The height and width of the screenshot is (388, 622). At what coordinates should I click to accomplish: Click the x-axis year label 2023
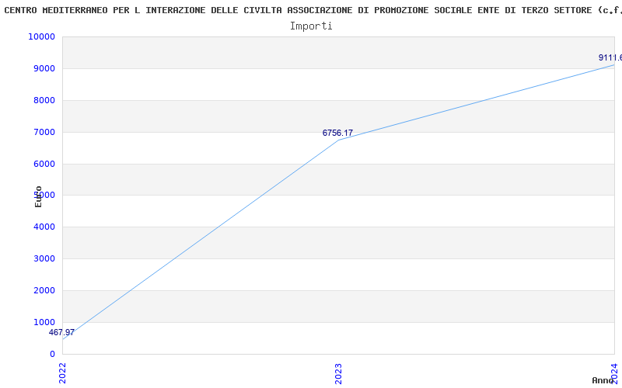coord(338,373)
